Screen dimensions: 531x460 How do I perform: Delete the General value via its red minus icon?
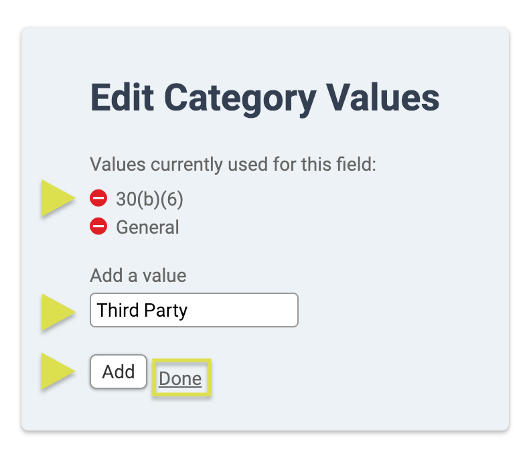98,226
